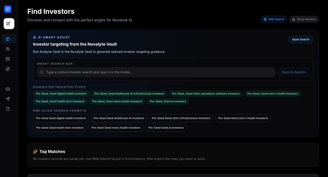Click the 'SMART SEARCH BAR' label
Screen dimensions: 328x177
click(x=55, y=64)
